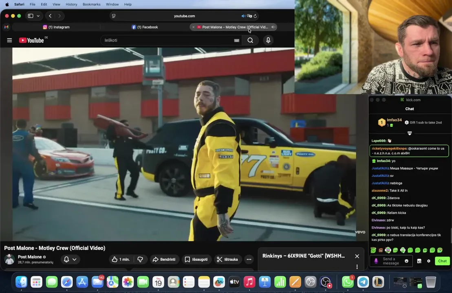The height and width of the screenshot is (293, 452).
Task: Mute audio via address bar speaker icon
Action: click(243, 16)
